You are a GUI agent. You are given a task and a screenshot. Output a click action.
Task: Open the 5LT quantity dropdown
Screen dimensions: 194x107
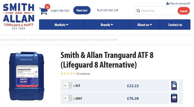point(67,85)
